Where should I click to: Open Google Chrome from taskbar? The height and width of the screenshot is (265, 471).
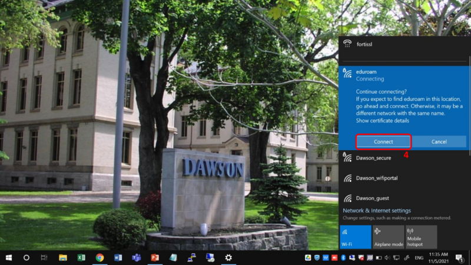click(99, 258)
